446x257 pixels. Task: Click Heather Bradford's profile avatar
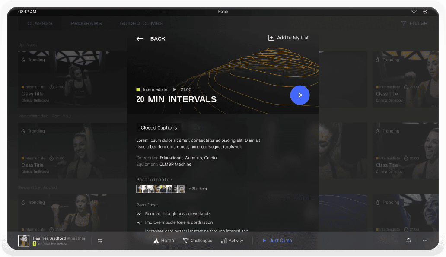[x=24, y=241]
